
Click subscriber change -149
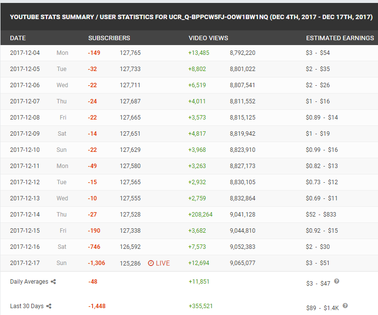[x=94, y=53]
